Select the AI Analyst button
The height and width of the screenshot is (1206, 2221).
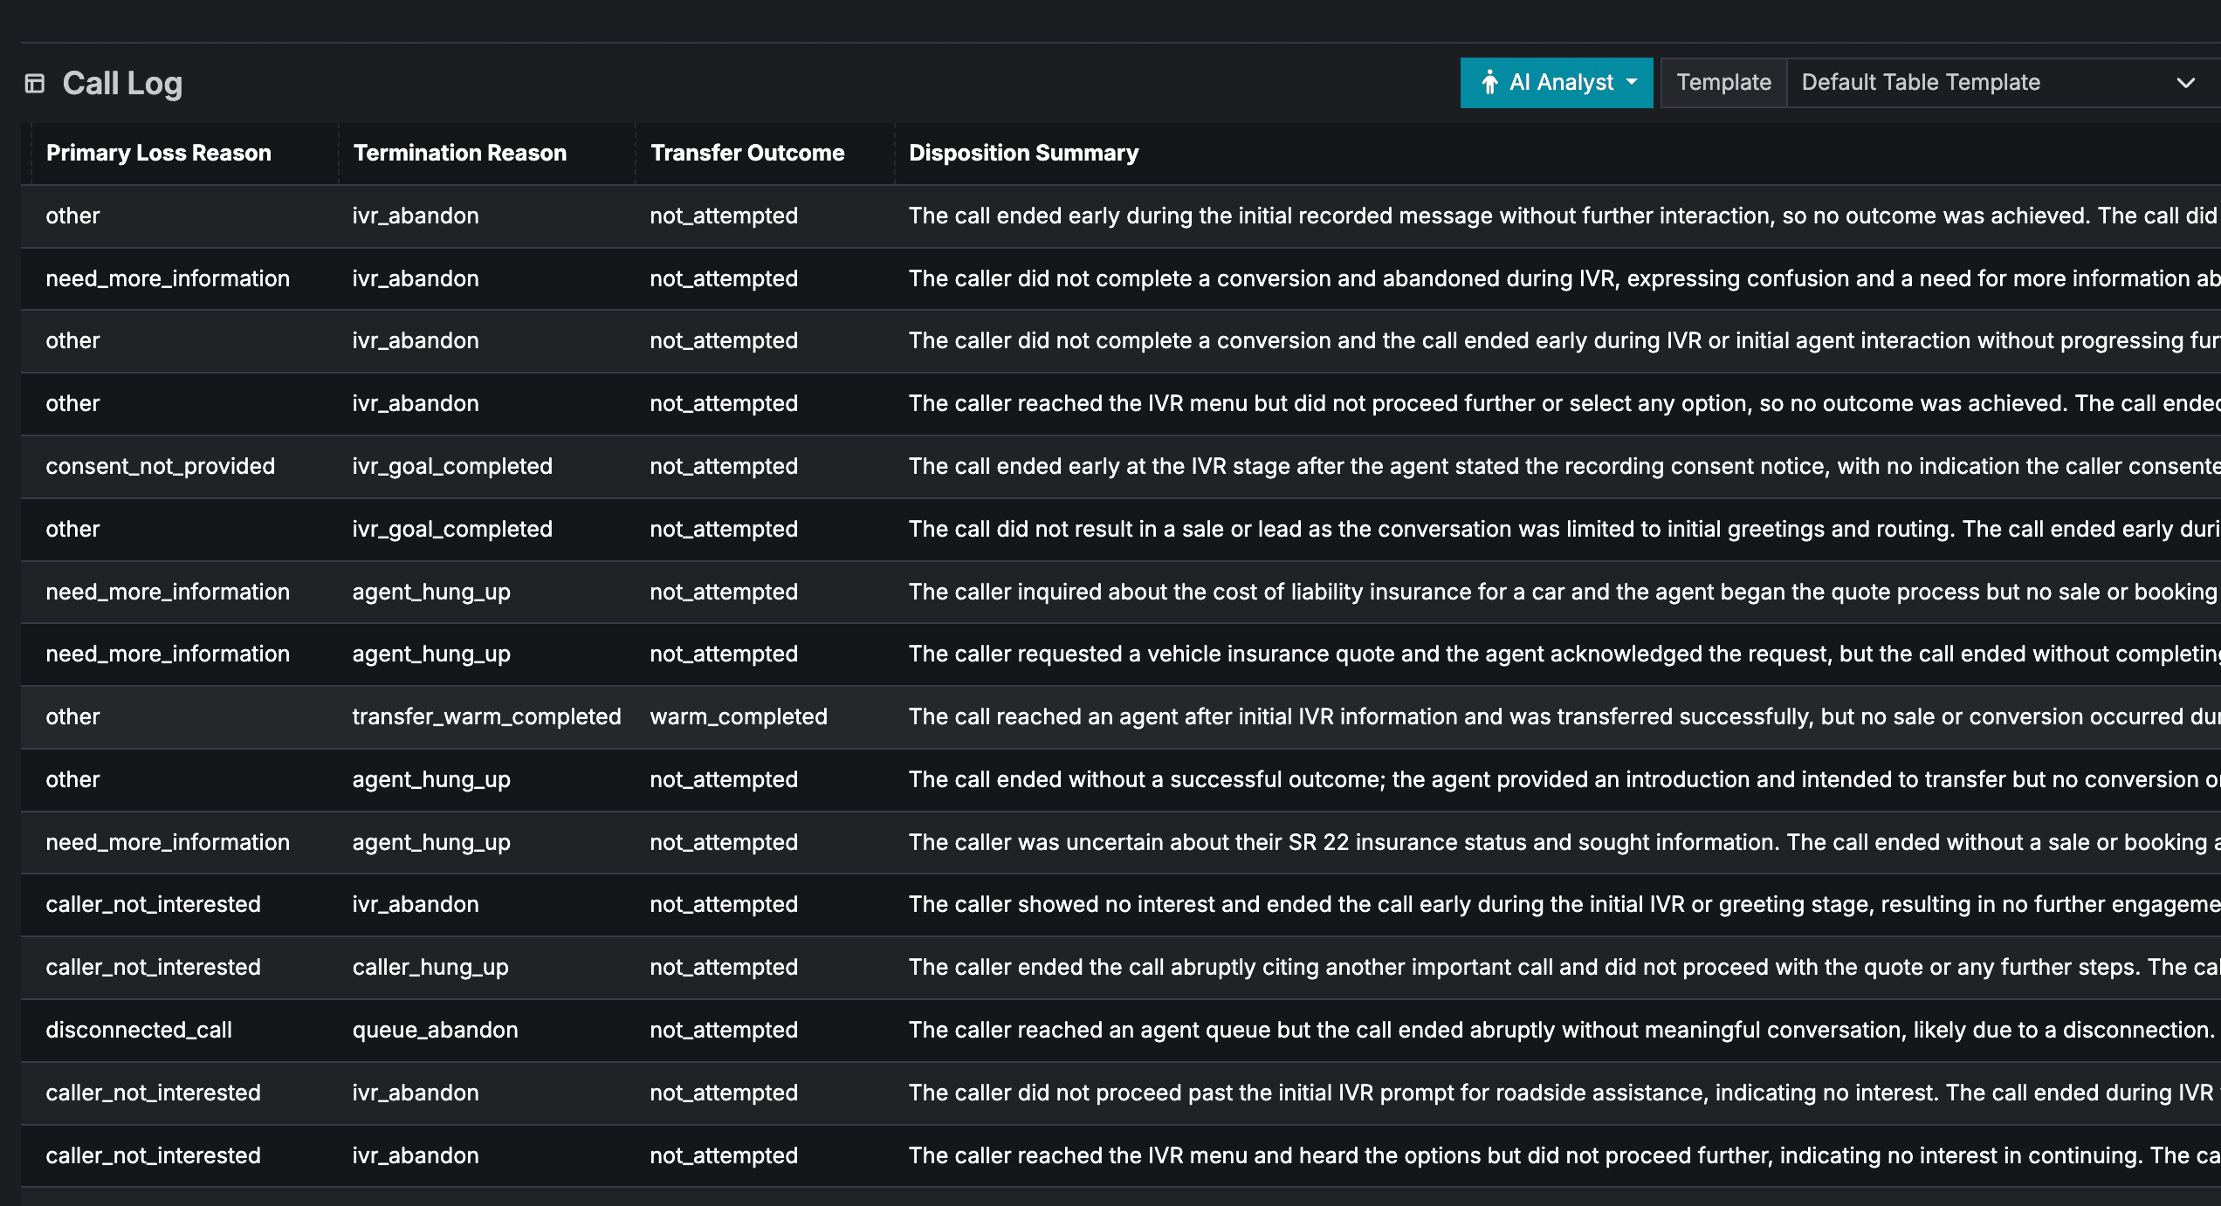click(x=1557, y=82)
